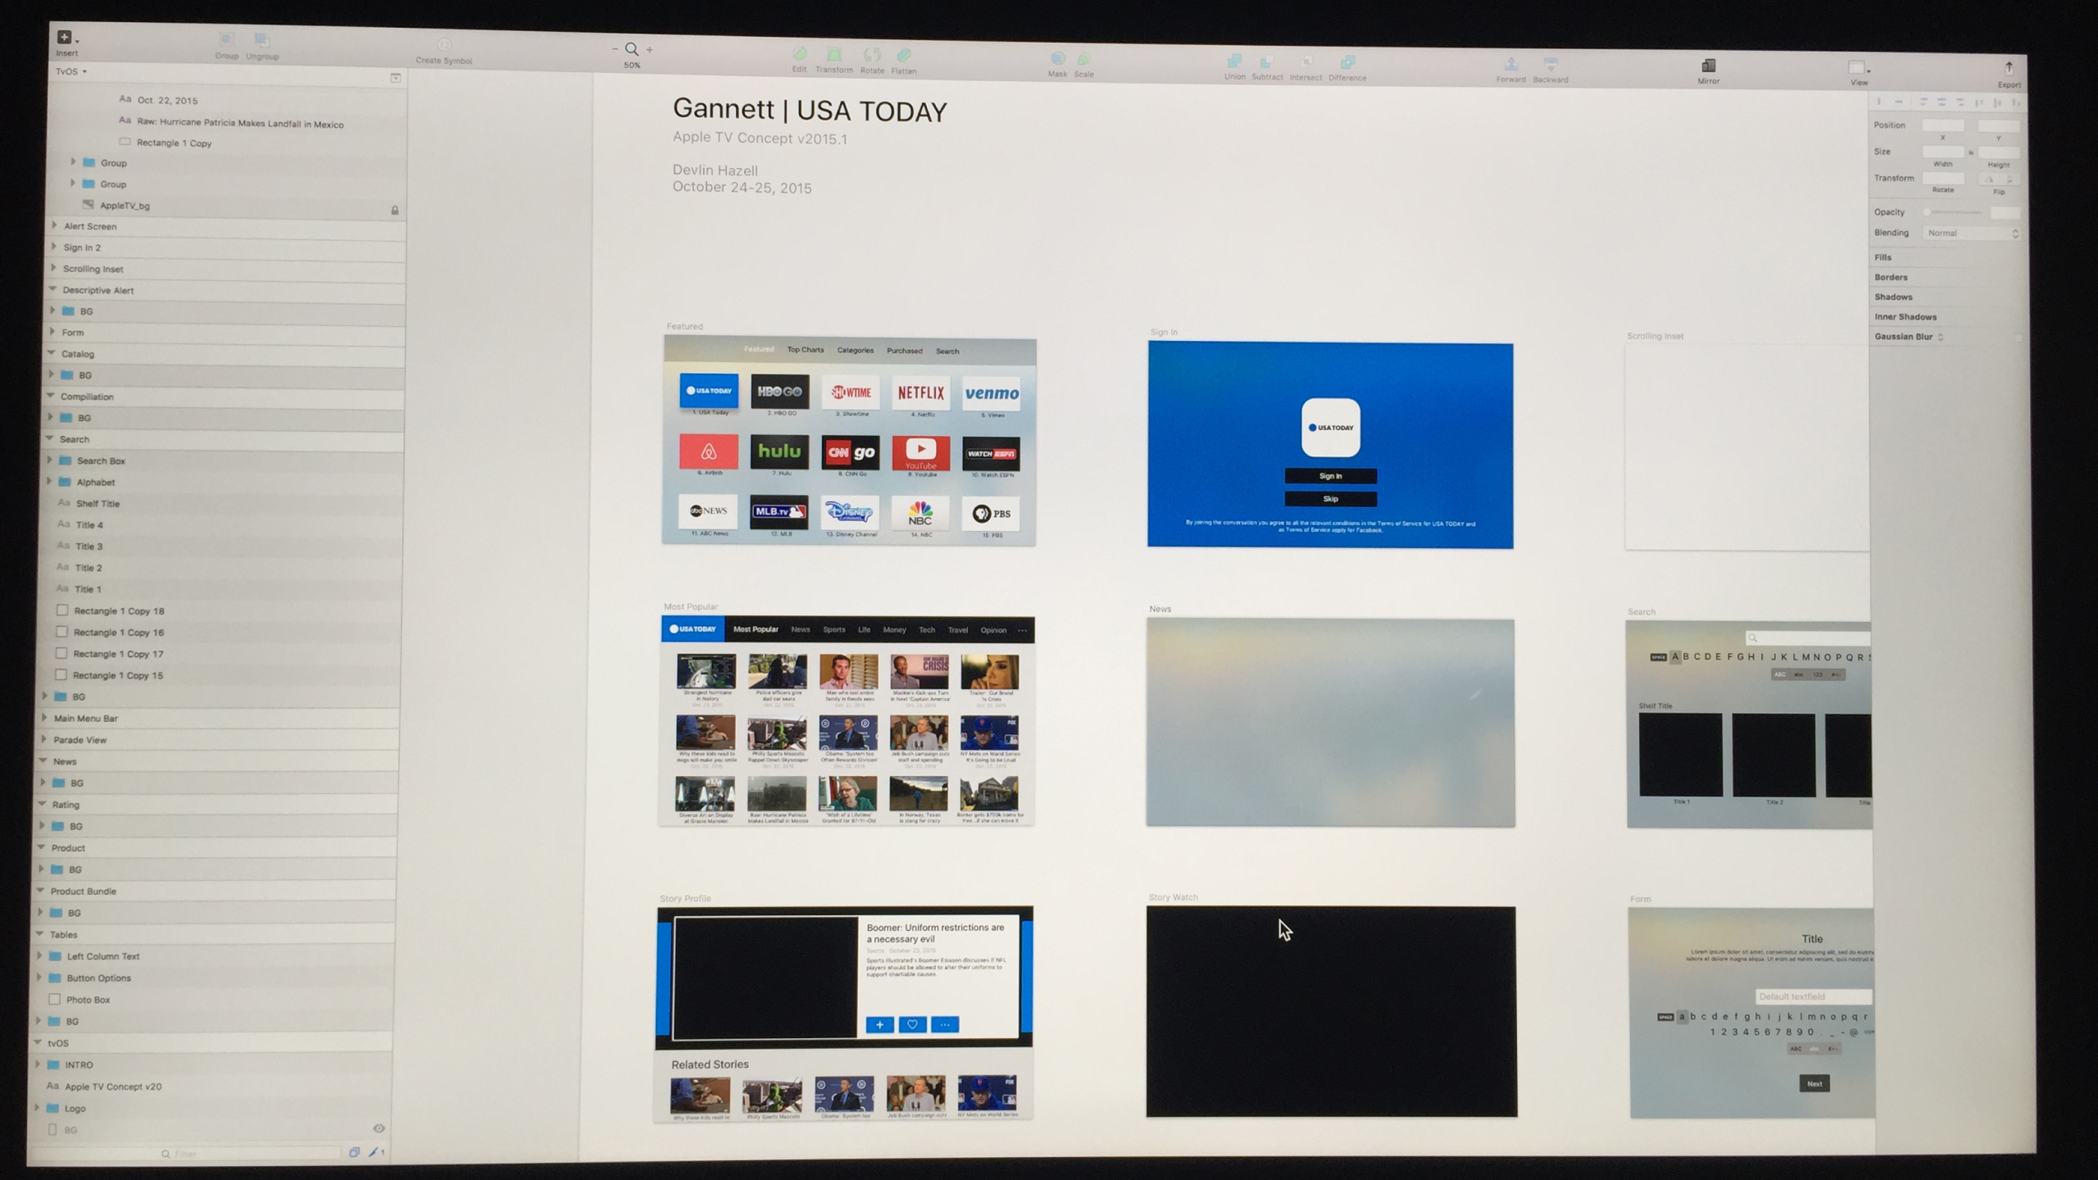Click the Union boolean operation icon
Screen dimensions: 2098x1180
[1234, 62]
